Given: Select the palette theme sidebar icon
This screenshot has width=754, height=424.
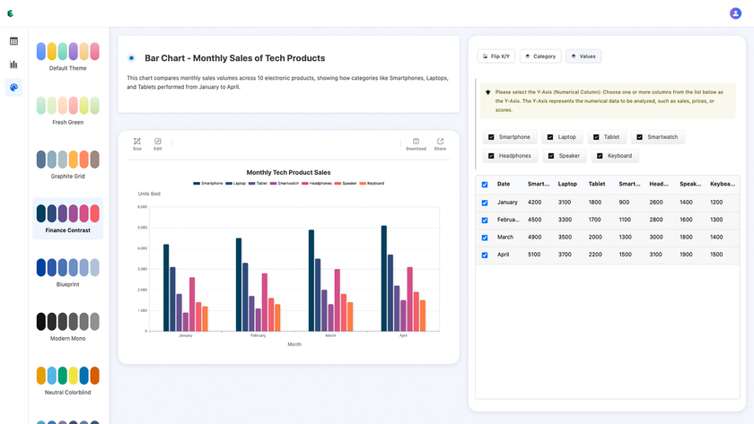Looking at the screenshot, I should click(13, 87).
